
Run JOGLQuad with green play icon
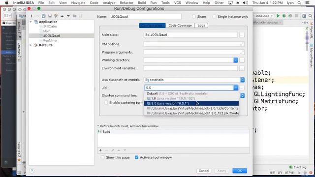[x=278, y=16]
